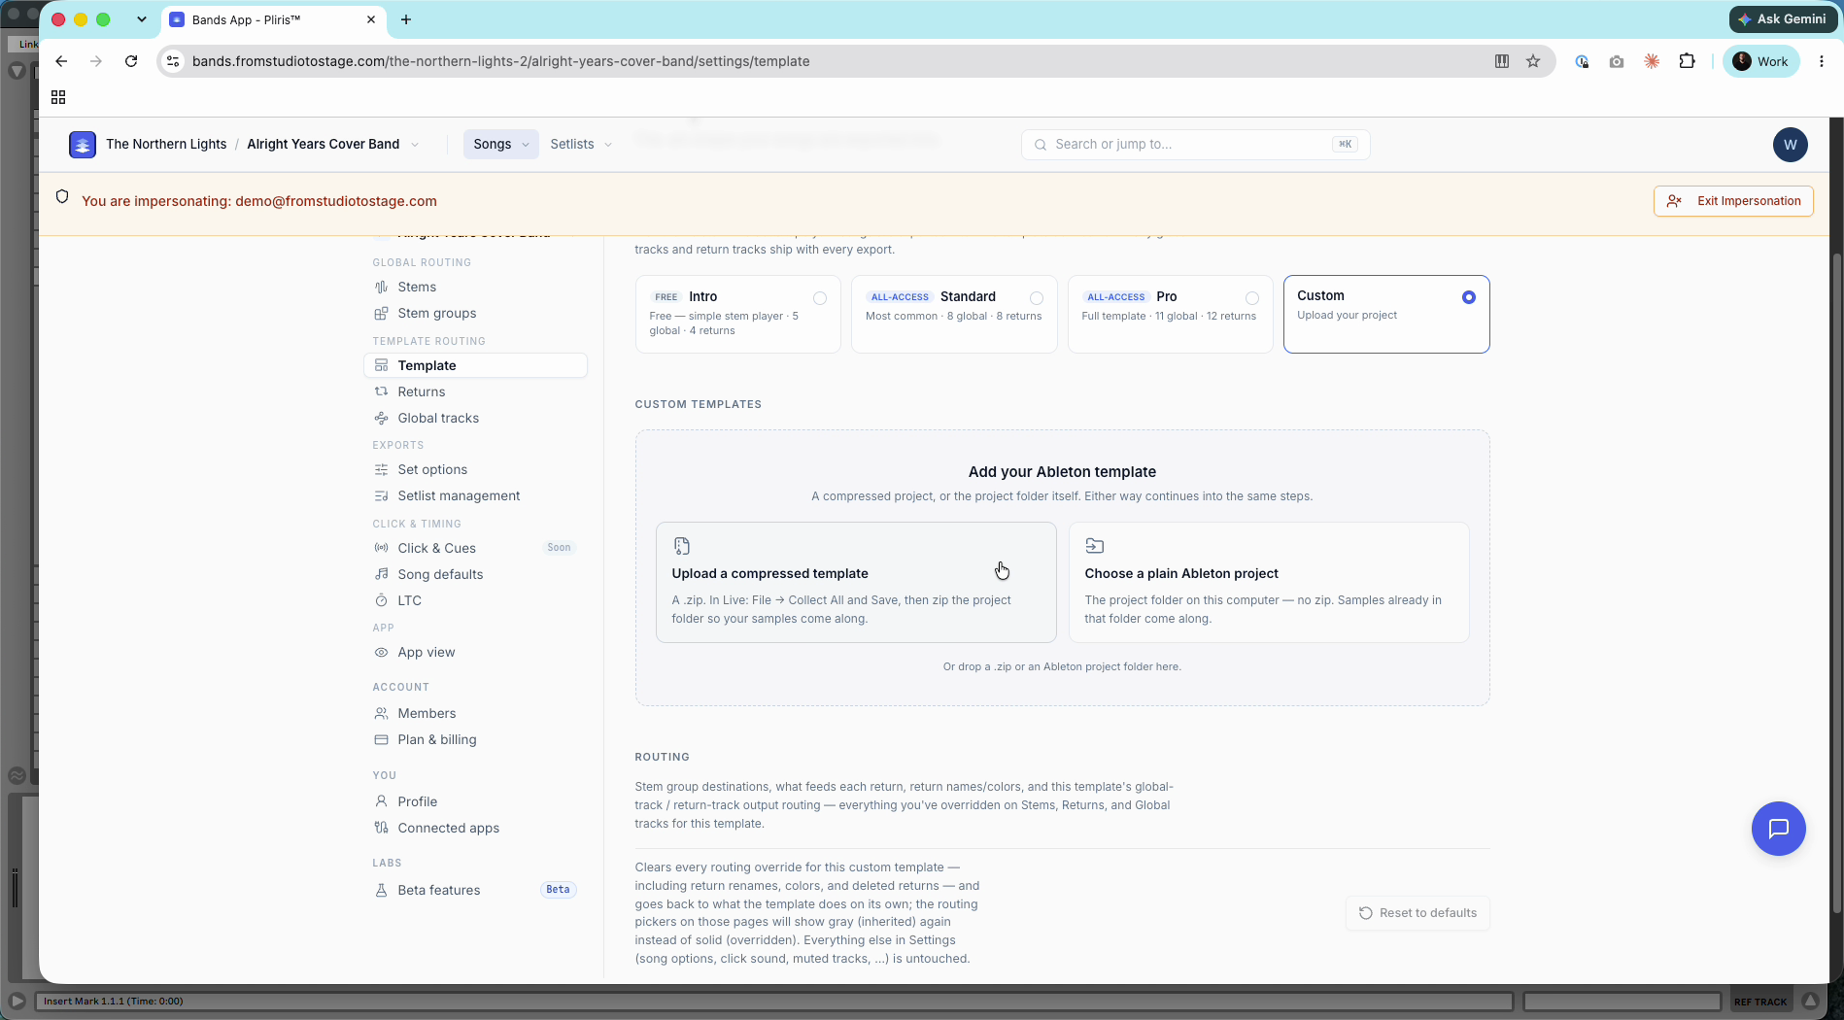Open Chrome tab search dropdown arrow
This screenshot has width=1844, height=1020.
click(x=142, y=19)
